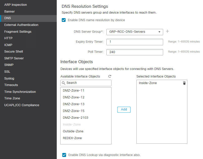Toggle Enable DNS name resolution by device
203x159 pixels.
(x=64, y=20)
